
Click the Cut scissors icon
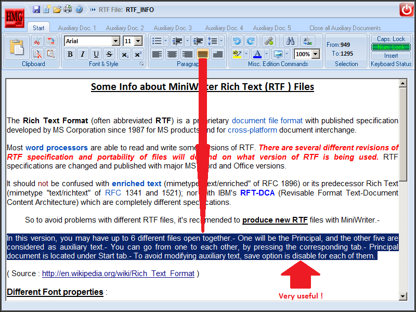click(x=37, y=41)
